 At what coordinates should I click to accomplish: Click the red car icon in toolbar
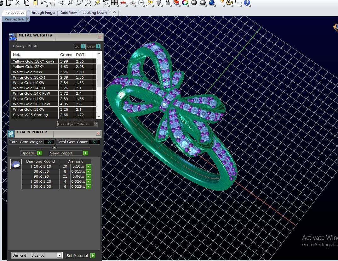123,3
